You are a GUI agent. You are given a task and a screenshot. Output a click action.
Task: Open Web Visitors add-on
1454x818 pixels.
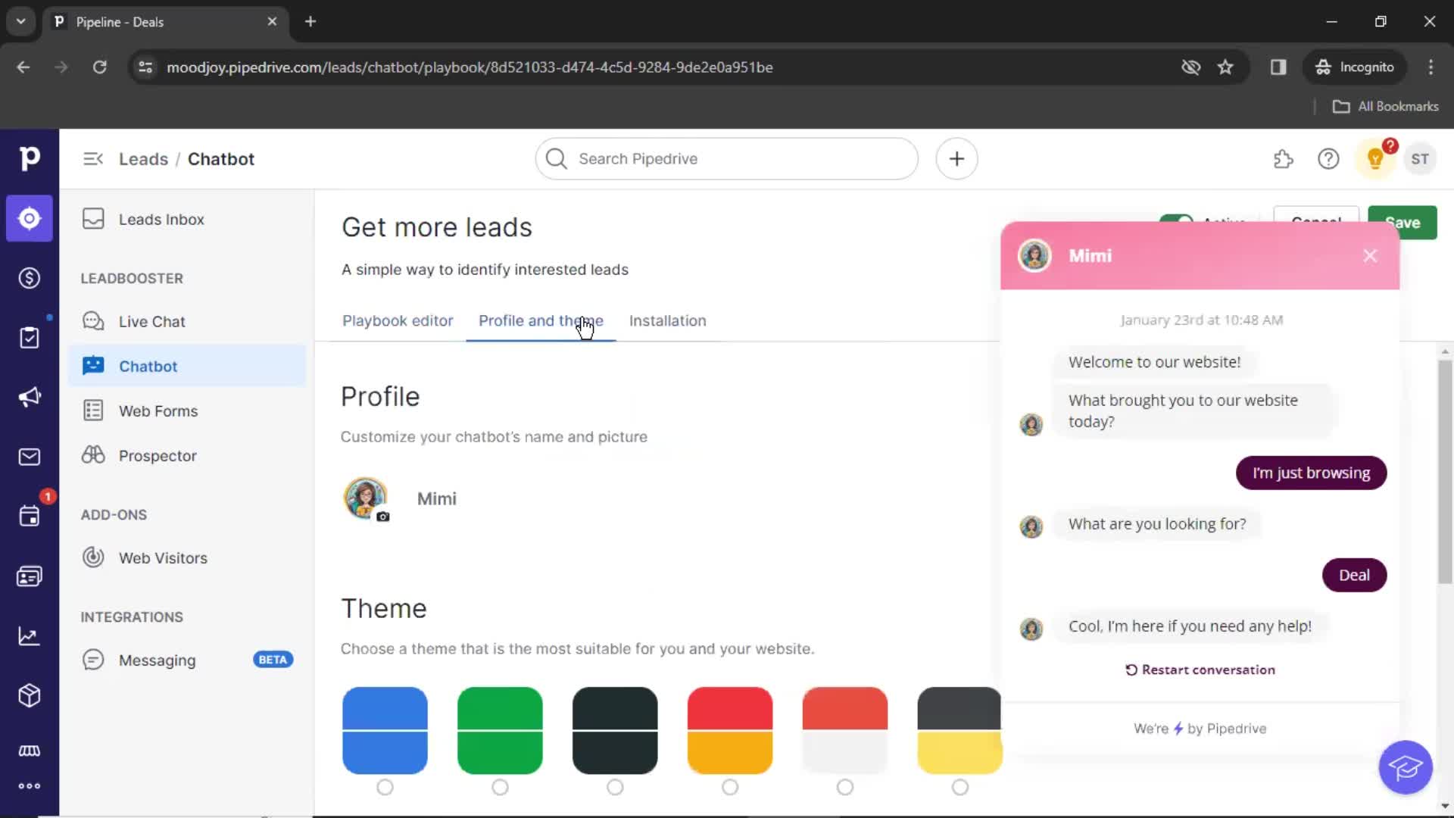[x=187, y=558]
